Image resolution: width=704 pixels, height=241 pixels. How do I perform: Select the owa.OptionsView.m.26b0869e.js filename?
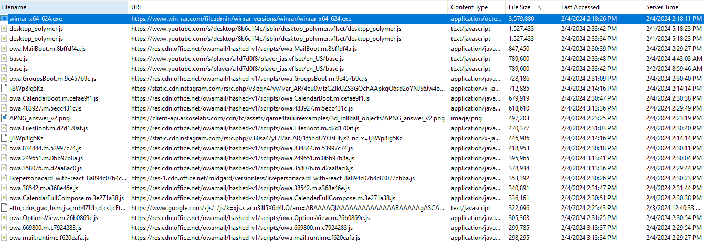tap(53, 217)
